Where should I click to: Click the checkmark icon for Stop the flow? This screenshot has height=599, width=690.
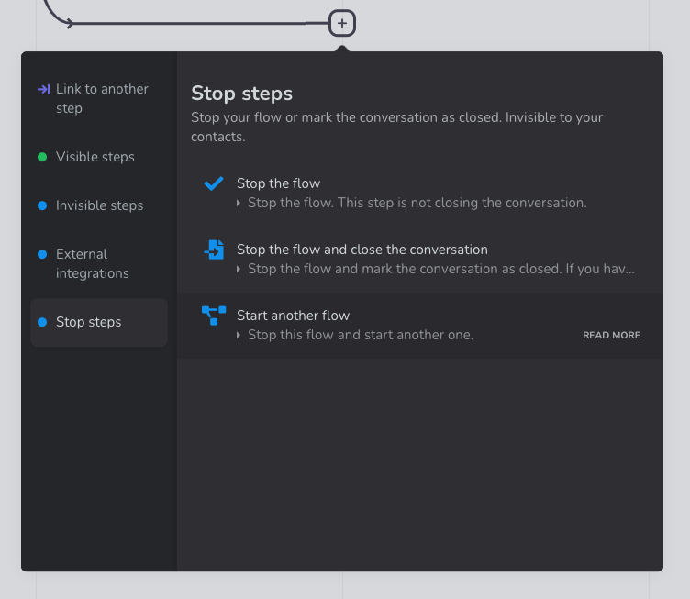[x=214, y=183]
